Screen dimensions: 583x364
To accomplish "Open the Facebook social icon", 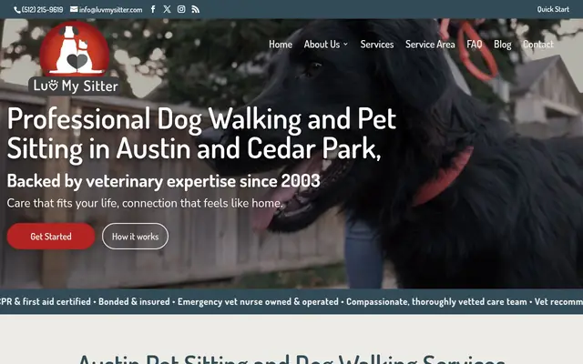I will [x=153, y=9].
